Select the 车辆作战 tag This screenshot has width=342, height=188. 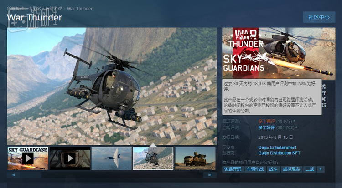pos(255,169)
